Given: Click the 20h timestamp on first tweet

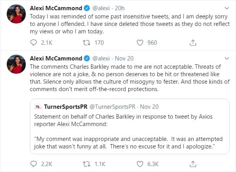Looking at the screenshot, I should [119, 8].
